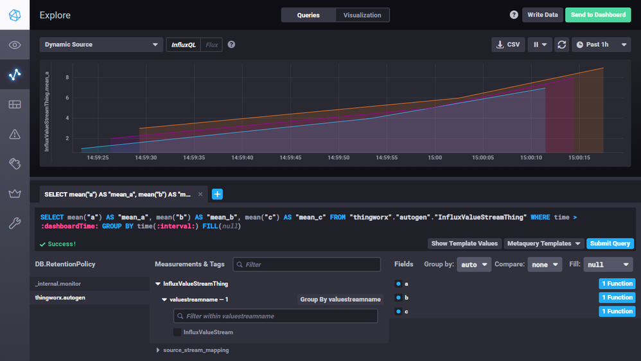
Task: Expand the source_stream_mapping measurement
Action: (193, 350)
